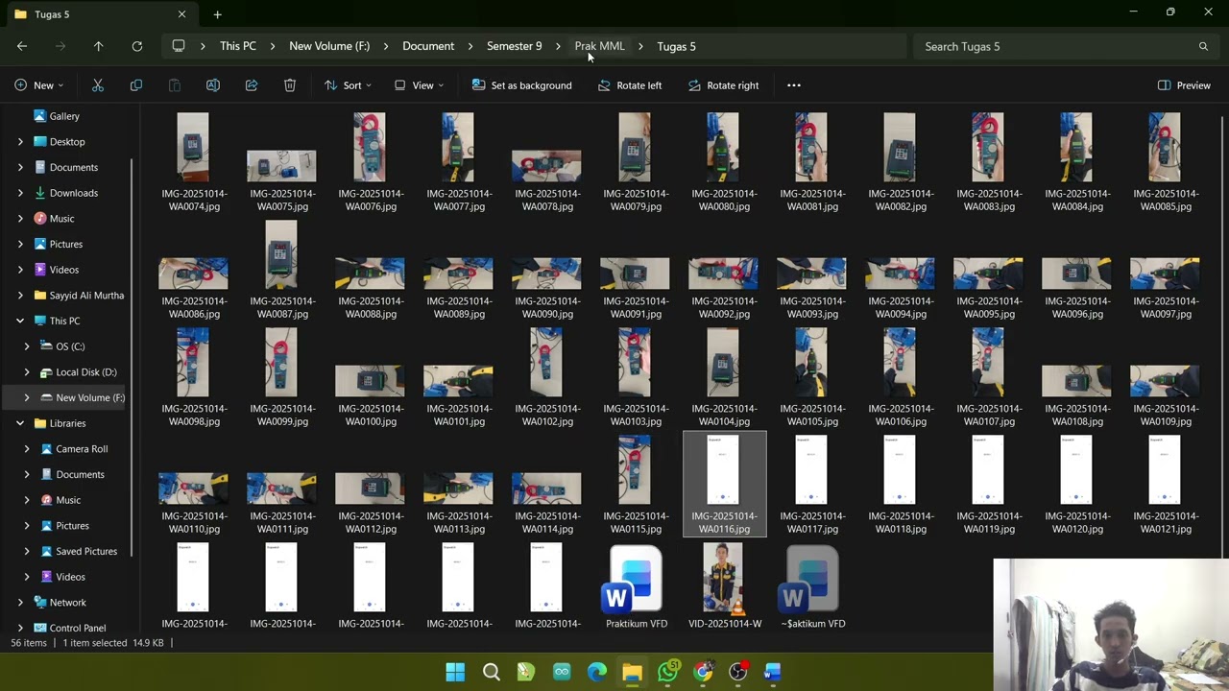Expand the Local Disk (D:) node
The width and height of the screenshot is (1229, 691).
27,372
